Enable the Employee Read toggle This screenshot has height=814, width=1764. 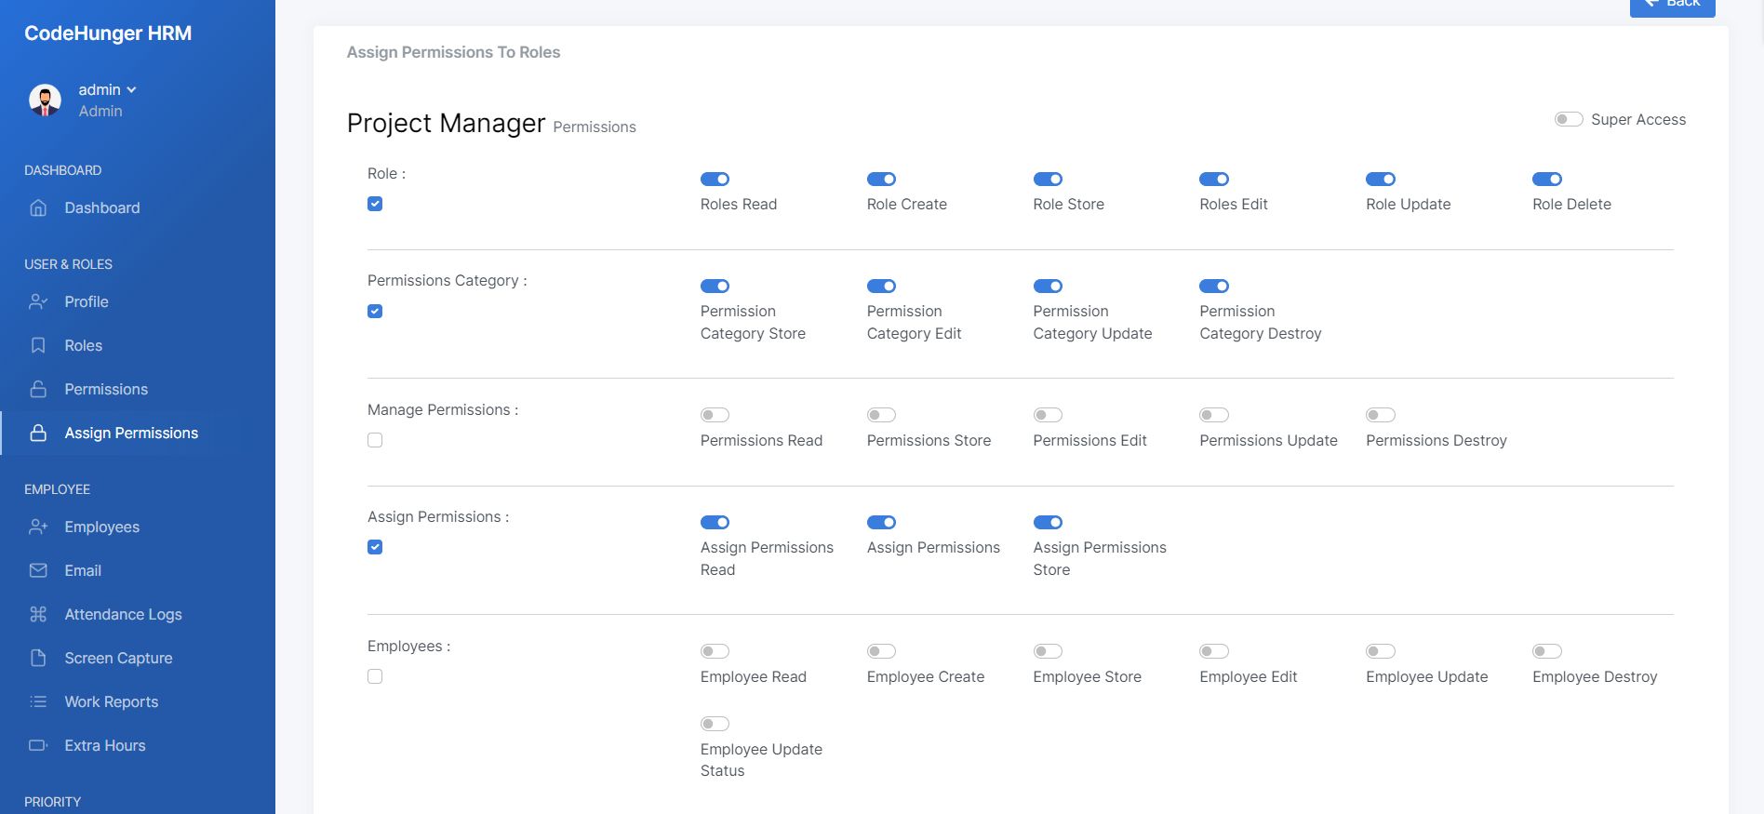pyautogui.click(x=715, y=651)
